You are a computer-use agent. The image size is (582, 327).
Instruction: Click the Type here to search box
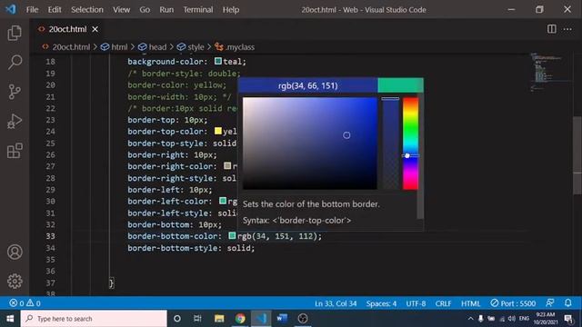pos(94,319)
